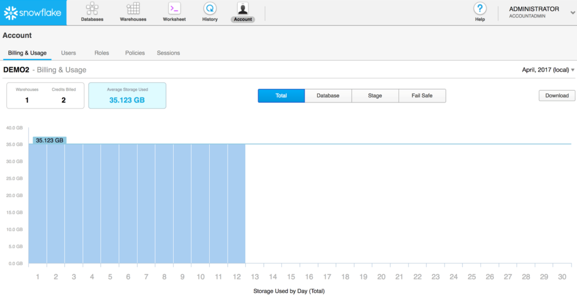The height and width of the screenshot is (304, 577).
Task: Open the Sessions tab
Action: click(168, 53)
